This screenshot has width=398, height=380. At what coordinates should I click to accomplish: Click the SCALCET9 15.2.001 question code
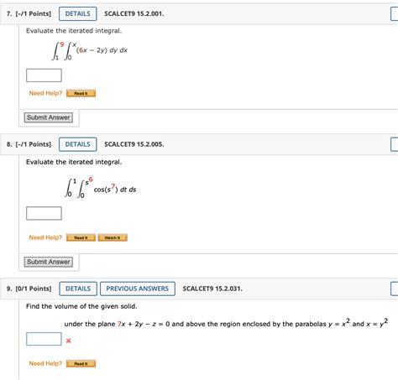[134, 13]
